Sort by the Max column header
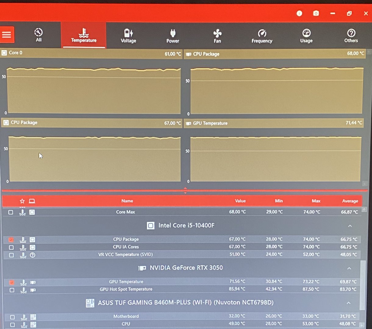The width and height of the screenshot is (372, 329). coord(316,201)
